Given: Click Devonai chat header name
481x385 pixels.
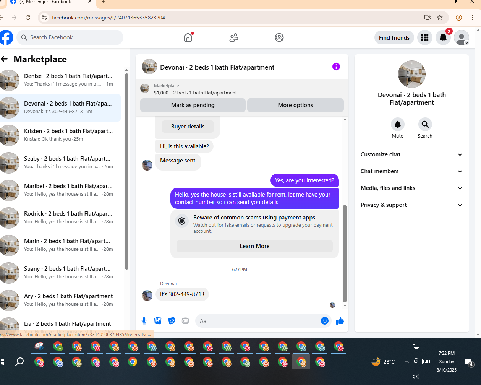Looking at the screenshot, I should [x=217, y=67].
